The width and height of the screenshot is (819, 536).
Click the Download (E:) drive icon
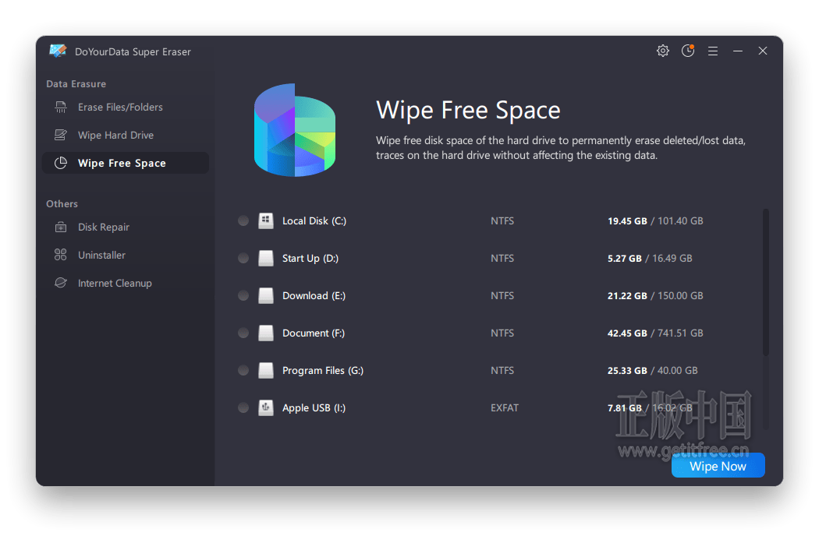(x=266, y=296)
